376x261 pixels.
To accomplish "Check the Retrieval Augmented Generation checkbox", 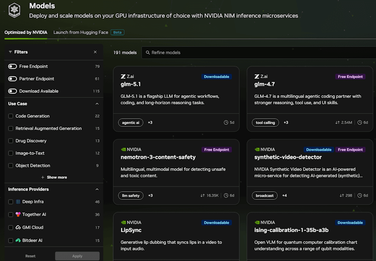I will click(x=11, y=129).
